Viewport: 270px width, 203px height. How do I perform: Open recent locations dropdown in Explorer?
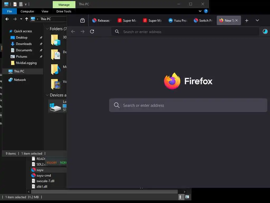click(21, 19)
